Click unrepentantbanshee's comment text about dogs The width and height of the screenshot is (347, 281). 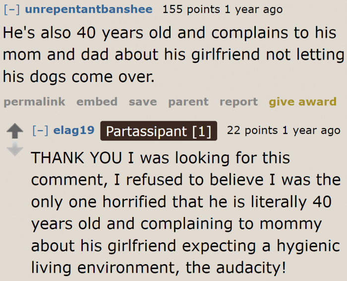point(173,55)
